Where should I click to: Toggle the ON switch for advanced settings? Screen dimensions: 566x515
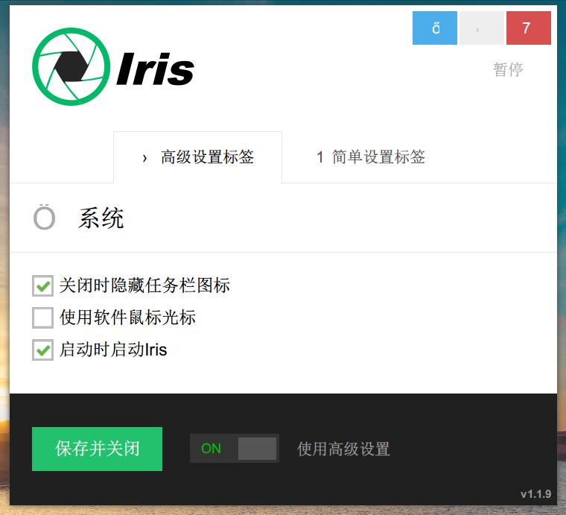click(x=235, y=449)
